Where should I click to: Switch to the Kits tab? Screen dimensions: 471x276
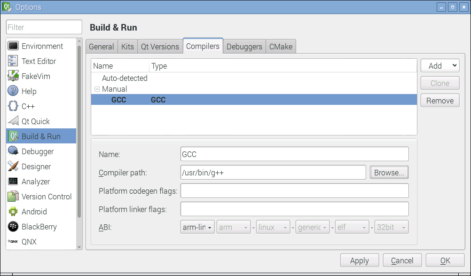click(127, 46)
